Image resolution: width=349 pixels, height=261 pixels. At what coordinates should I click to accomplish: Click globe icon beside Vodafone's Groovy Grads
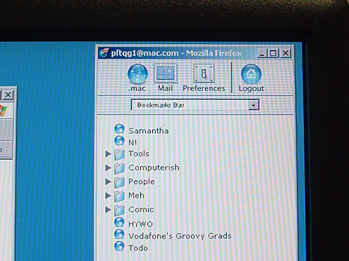click(119, 234)
